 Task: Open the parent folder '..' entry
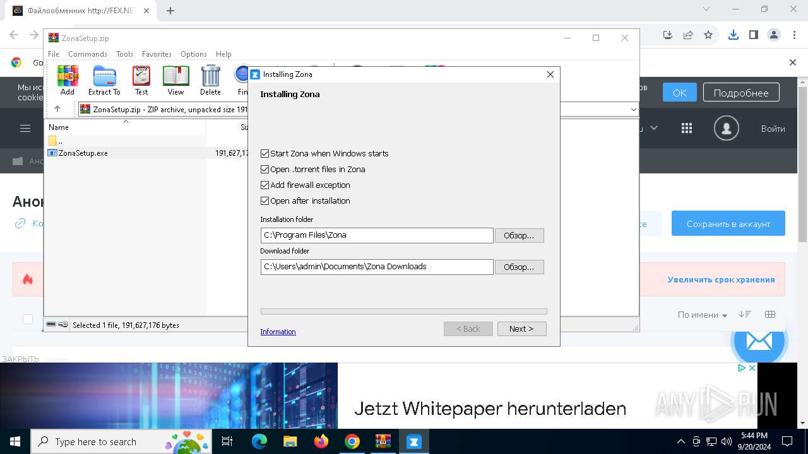[x=56, y=141]
